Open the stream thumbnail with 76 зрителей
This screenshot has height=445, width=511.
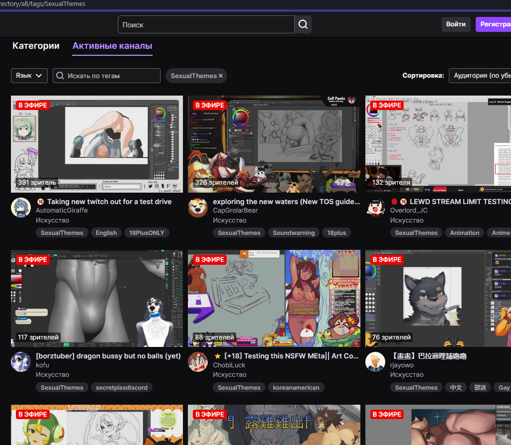point(438,299)
